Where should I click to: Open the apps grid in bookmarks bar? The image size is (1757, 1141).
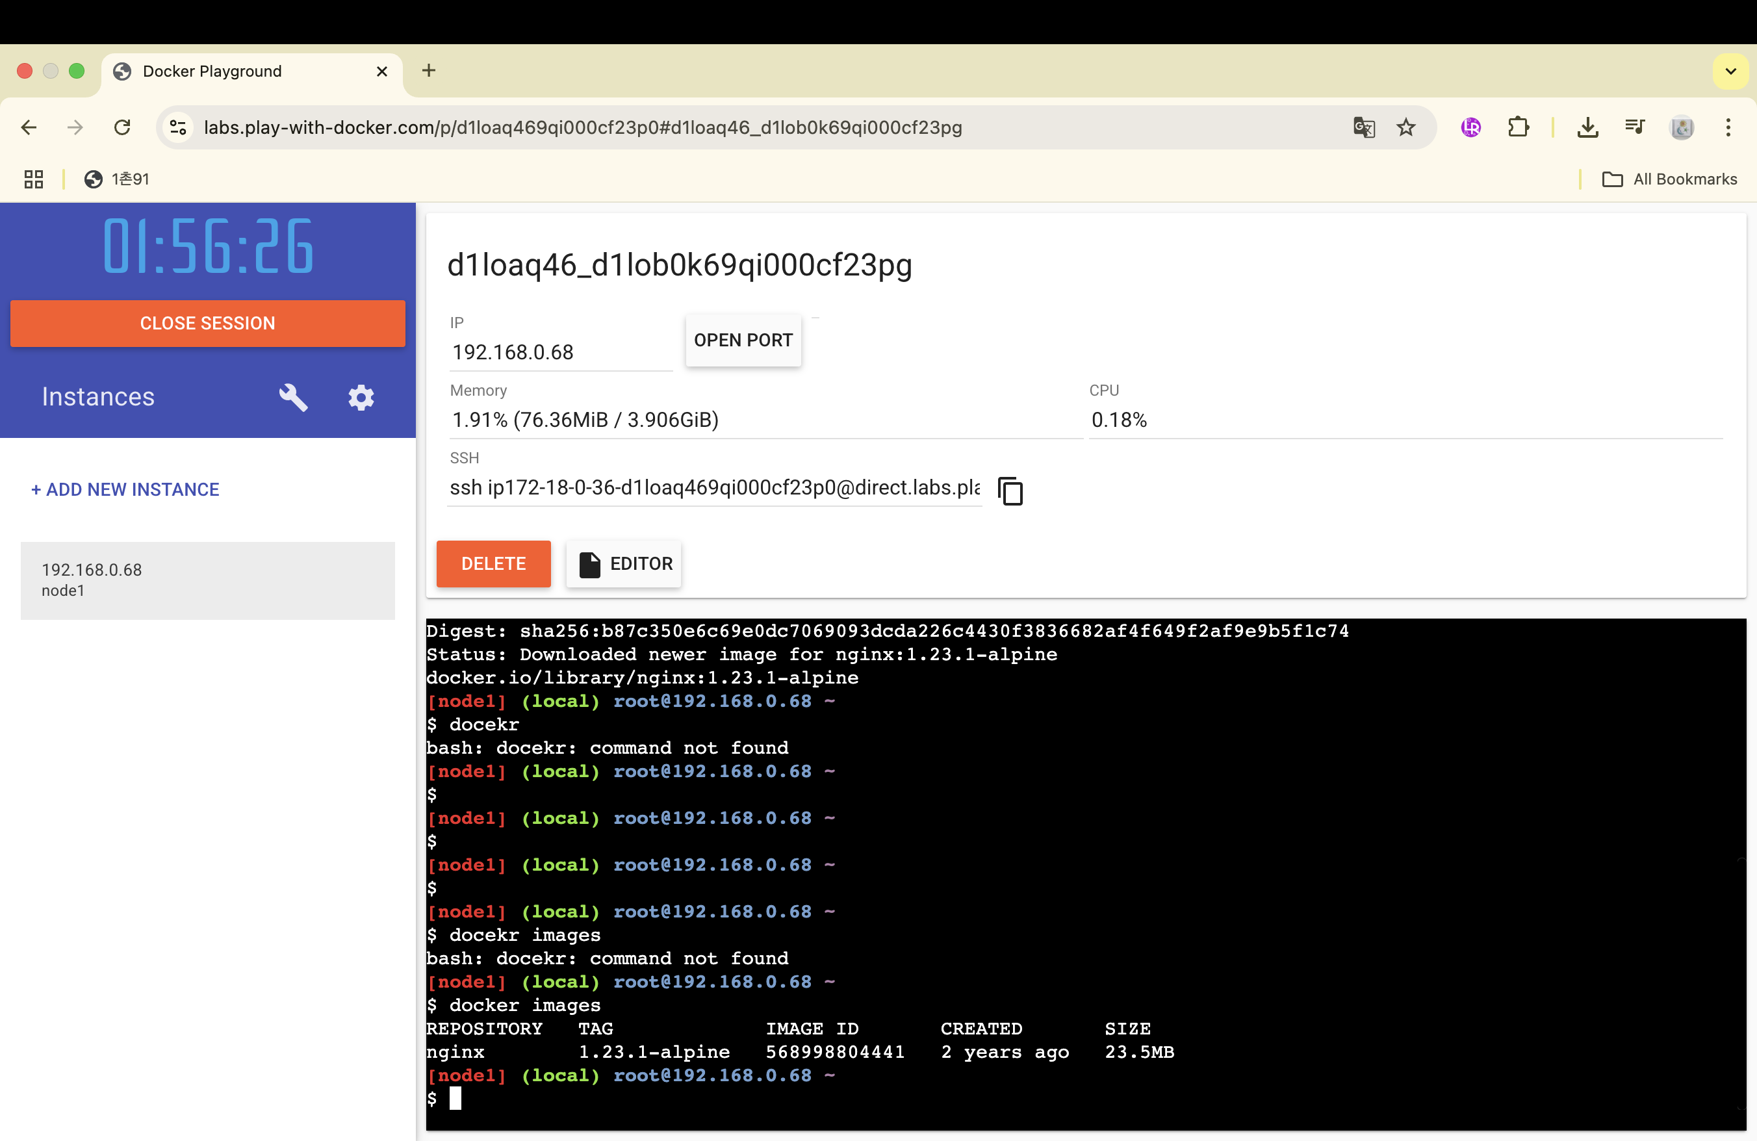(34, 179)
